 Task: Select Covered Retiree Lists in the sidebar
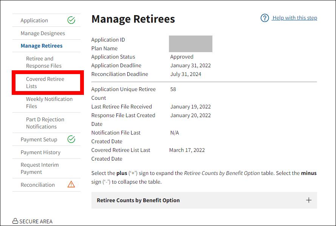click(45, 82)
